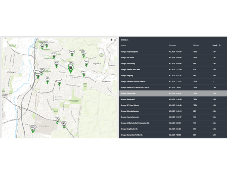
Task: Click Füllstand 86% in Bismarckstr. row
Action: pyautogui.click(x=195, y=135)
